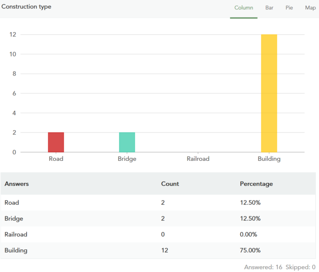Image resolution: width=319 pixels, height=272 pixels.
Task: Select the Railroad row in table
Action: (16, 234)
